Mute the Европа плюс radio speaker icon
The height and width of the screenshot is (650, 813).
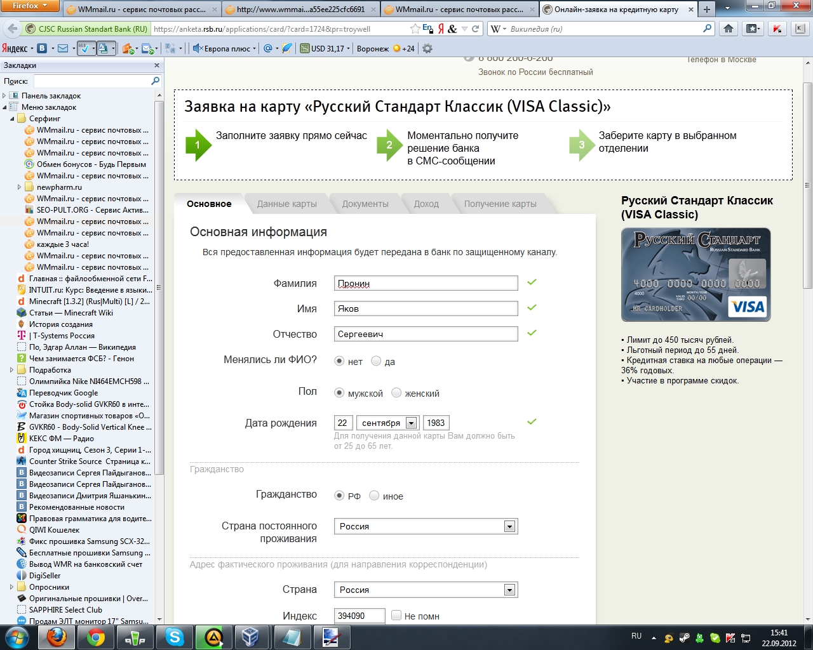(x=197, y=48)
